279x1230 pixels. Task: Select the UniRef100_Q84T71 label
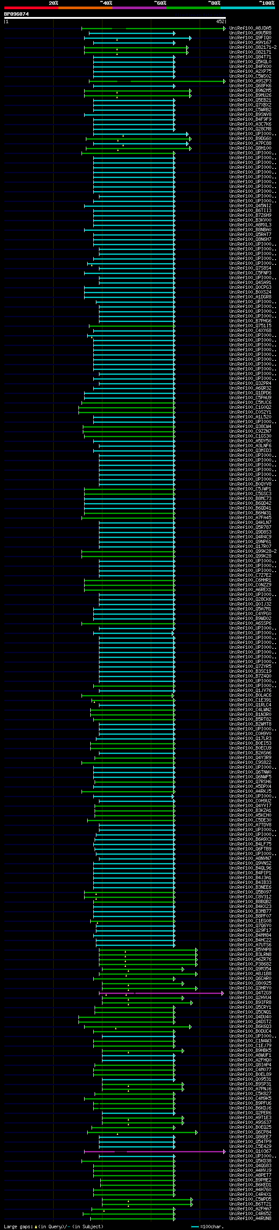tap(250, 57)
